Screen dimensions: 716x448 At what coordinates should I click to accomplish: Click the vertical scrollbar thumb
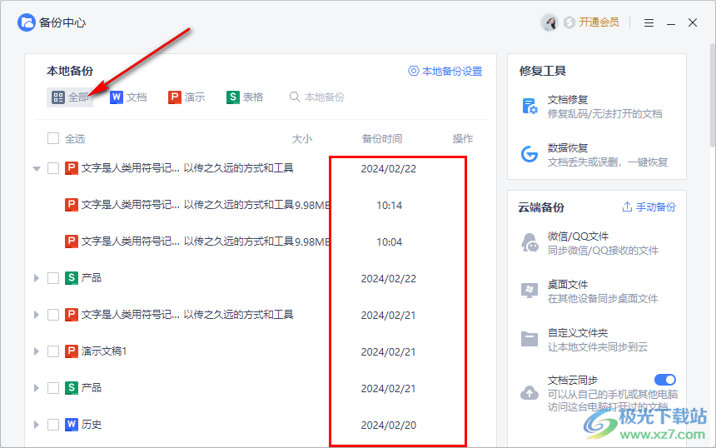(x=713, y=96)
